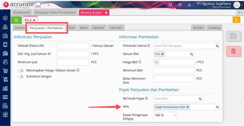Click the Default Diskon (%) input field
Screen dimensions: 244x126
73,46
